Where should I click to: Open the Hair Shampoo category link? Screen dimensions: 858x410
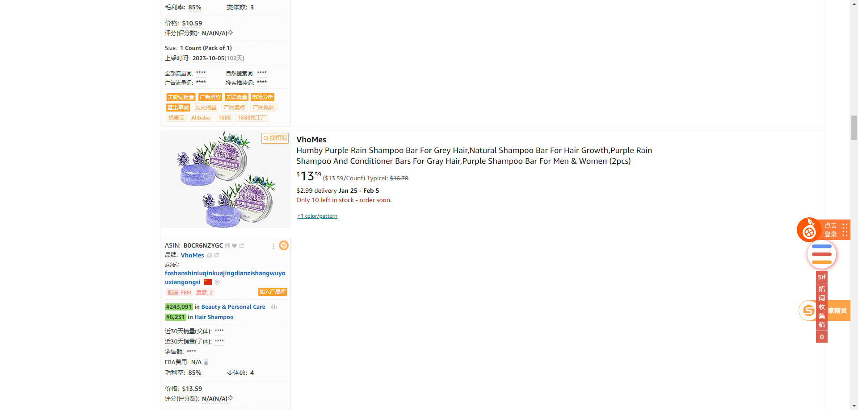(214, 317)
